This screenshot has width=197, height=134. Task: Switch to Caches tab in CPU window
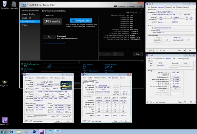pyautogui.click(x=32, y=78)
